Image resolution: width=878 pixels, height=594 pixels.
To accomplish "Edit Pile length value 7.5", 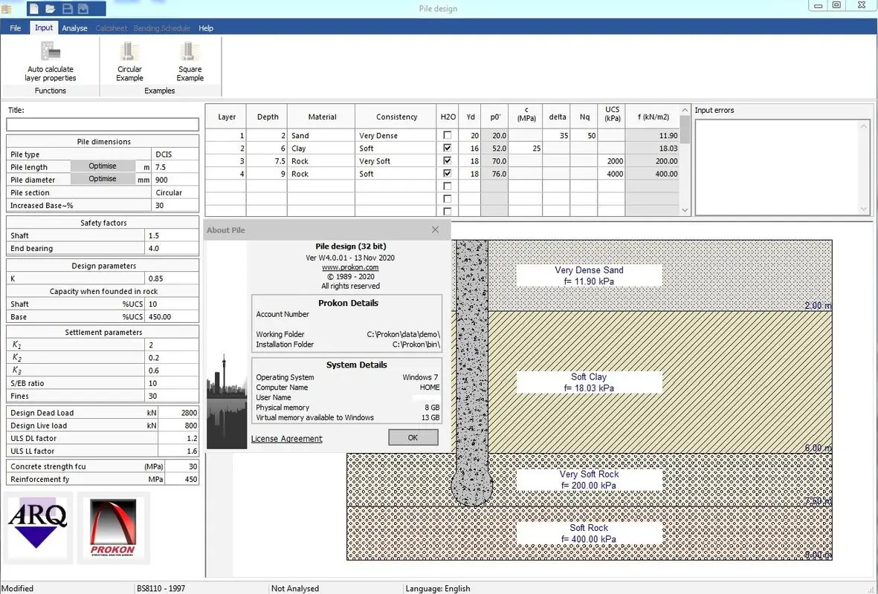I will click(x=175, y=167).
